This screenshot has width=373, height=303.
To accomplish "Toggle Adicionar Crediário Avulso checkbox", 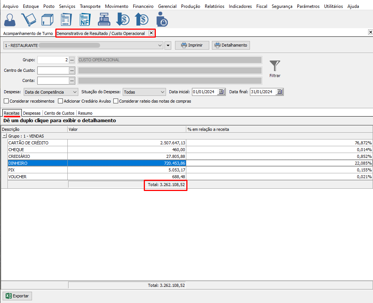I will pos(60,101).
